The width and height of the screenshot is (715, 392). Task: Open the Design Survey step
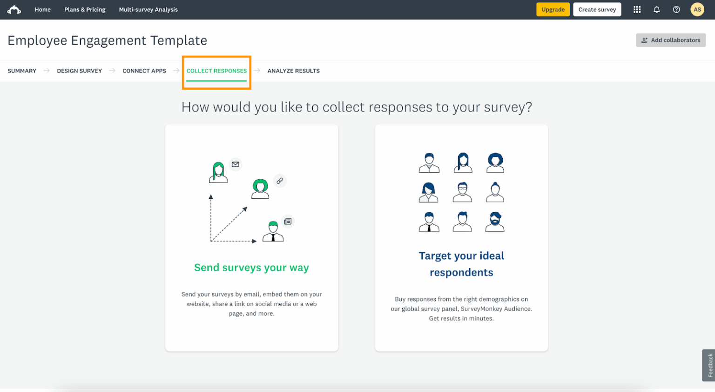79,71
